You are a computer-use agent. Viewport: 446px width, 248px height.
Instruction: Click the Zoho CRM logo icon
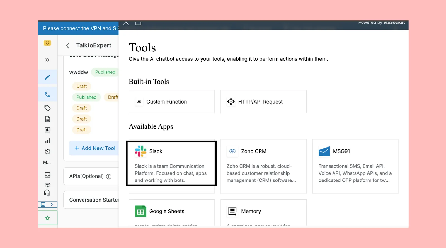click(232, 151)
